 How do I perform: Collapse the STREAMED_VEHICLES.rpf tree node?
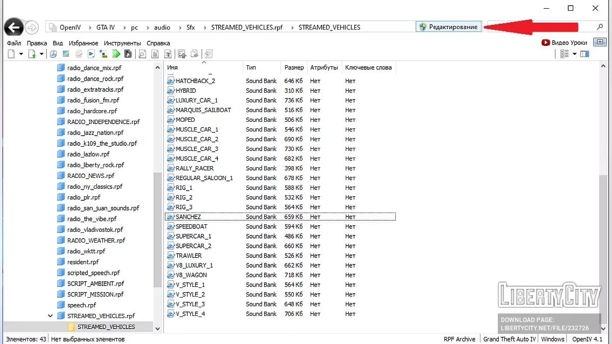[x=50, y=316]
